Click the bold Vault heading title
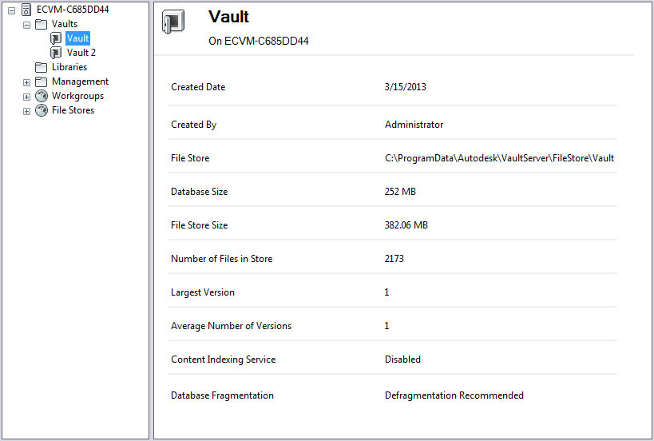The width and height of the screenshot is (654, 441). pyautogui.click(x=229, y=17)
